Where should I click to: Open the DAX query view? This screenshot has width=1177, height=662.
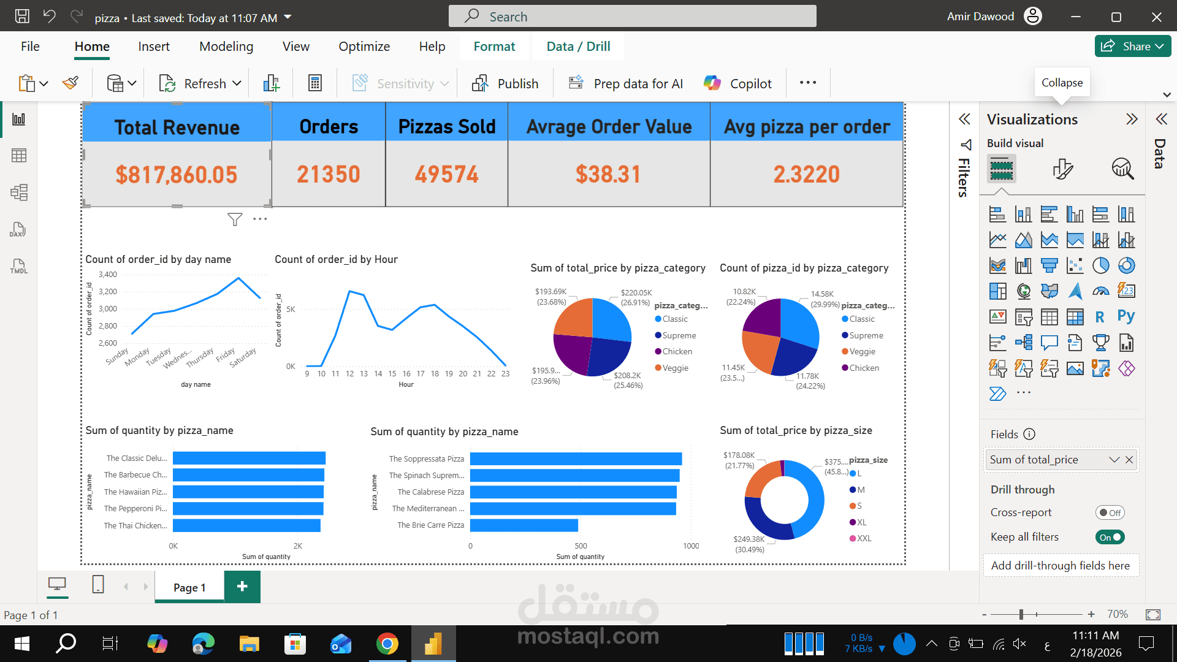click(18, 230)
